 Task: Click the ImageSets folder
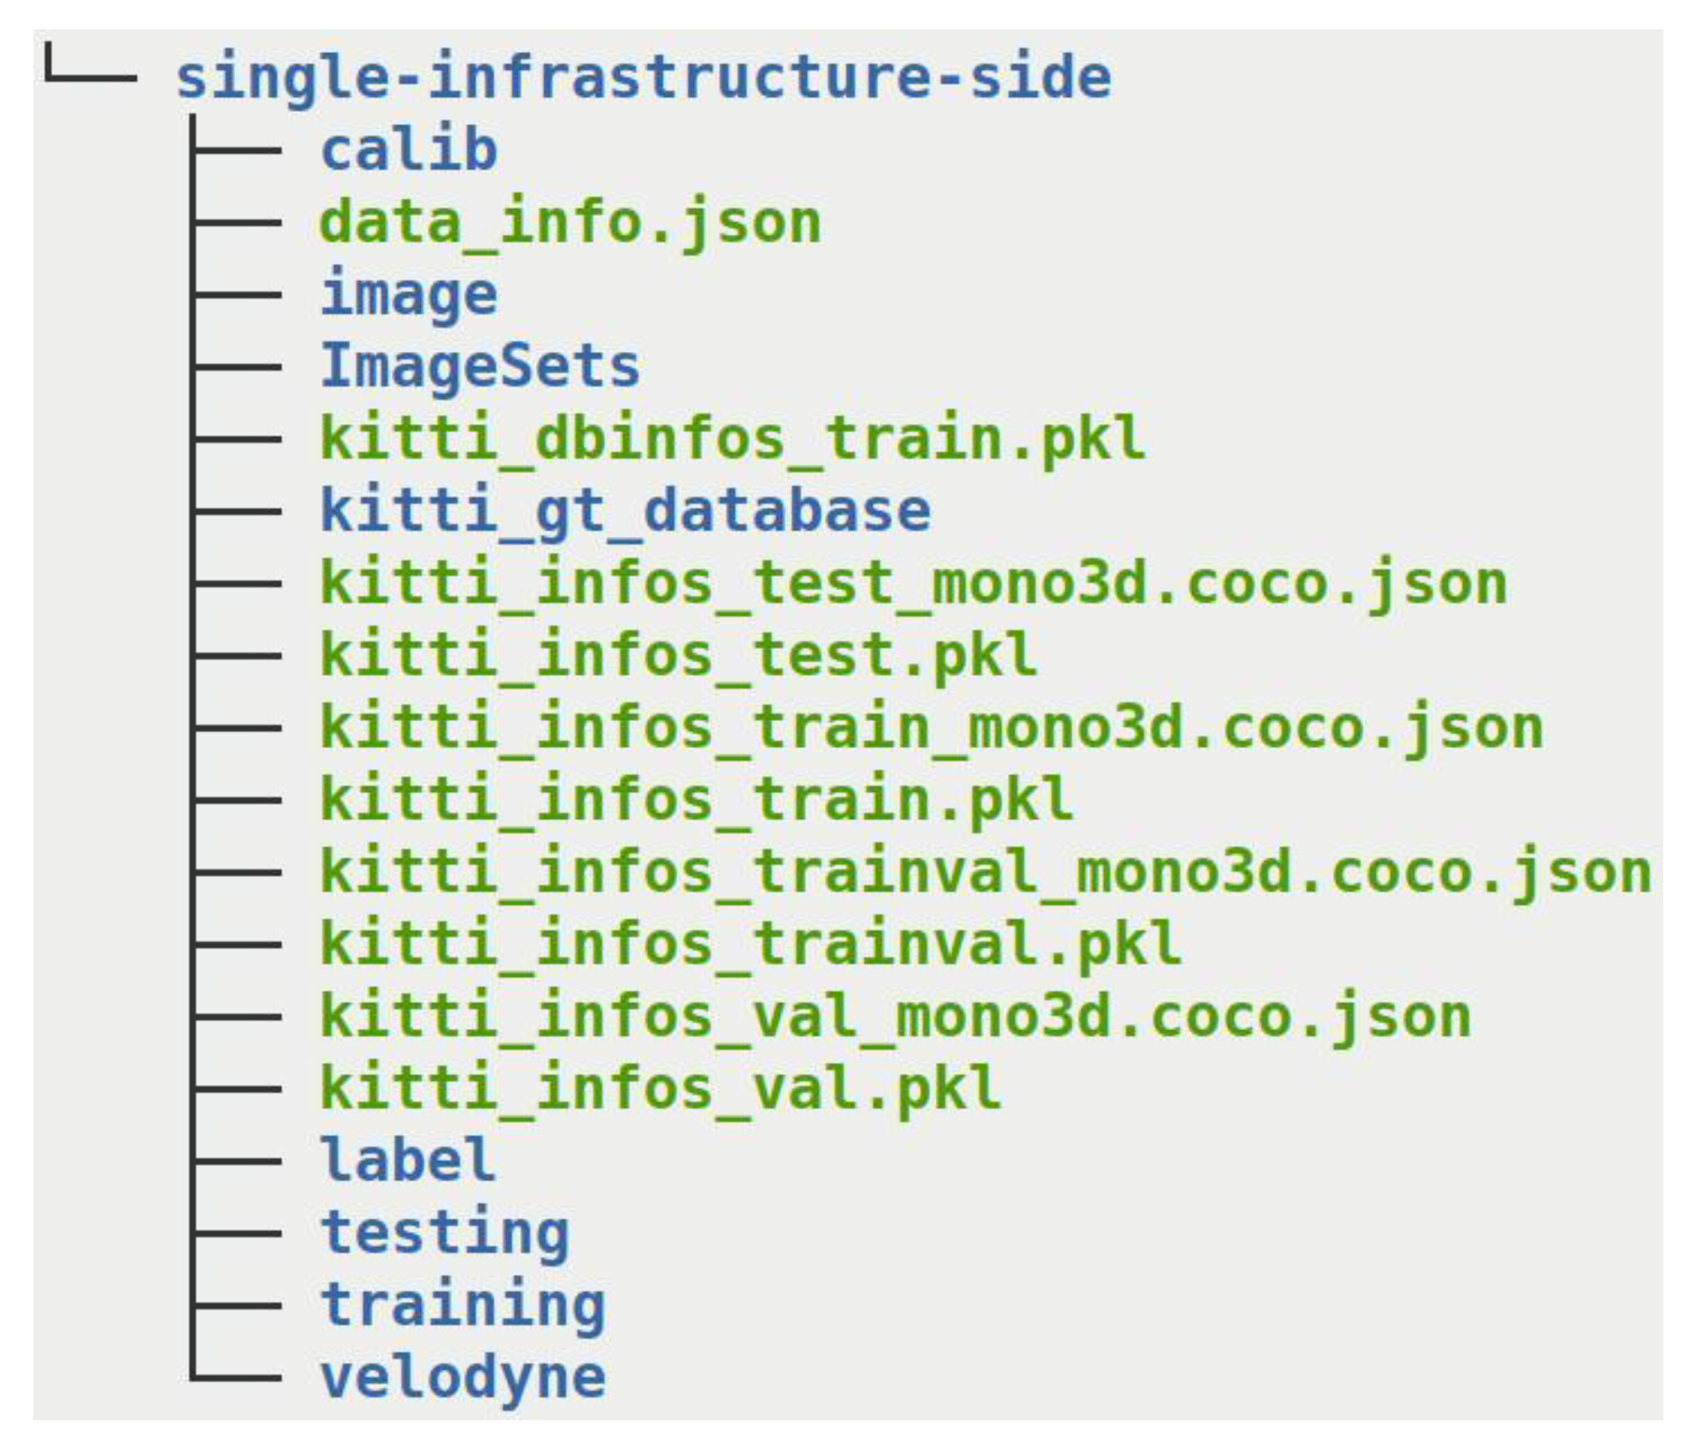[x=480, y=366]
